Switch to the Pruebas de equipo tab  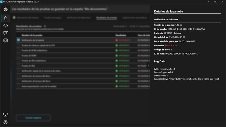pos(53,17)
